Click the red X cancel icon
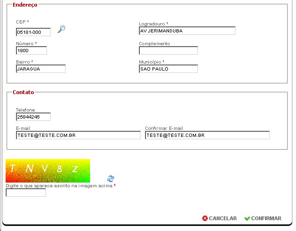 coord(205,218)
